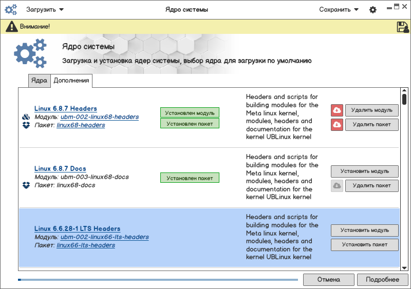Open the Linux 6.6.28-1 LTS Headers link

click(78, 228)
